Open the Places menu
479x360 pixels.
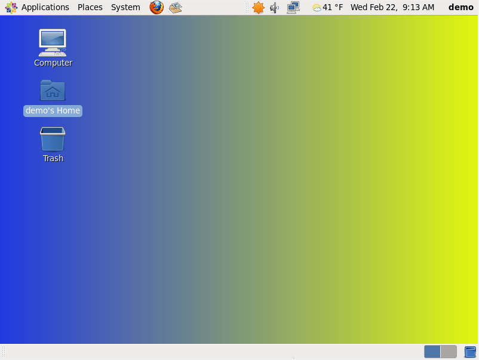point(90,7)
